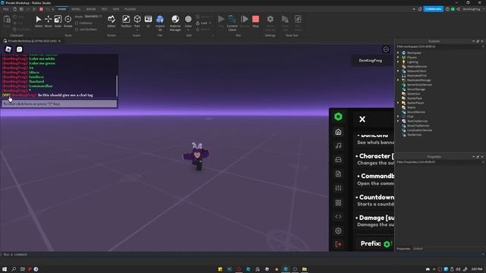The image size is (486, 273).
Task: Expand the StarterPlayer tree node
Action: [x=398, y=103]
